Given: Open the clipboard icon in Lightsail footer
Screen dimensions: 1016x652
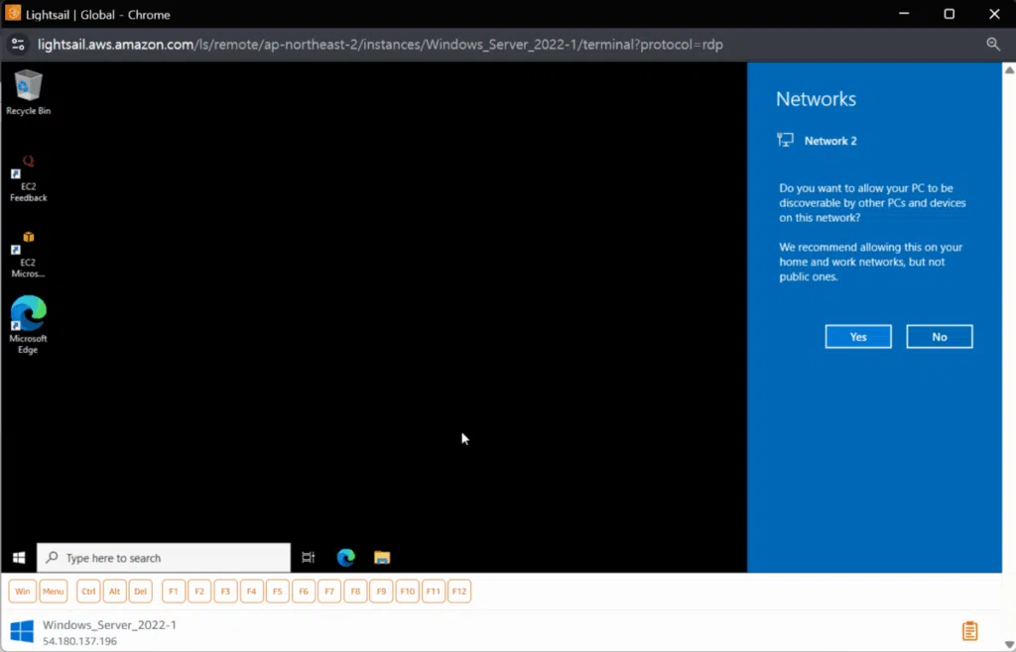Looking at the screenshot, I should pyautogui.click(x=970, y=631).
